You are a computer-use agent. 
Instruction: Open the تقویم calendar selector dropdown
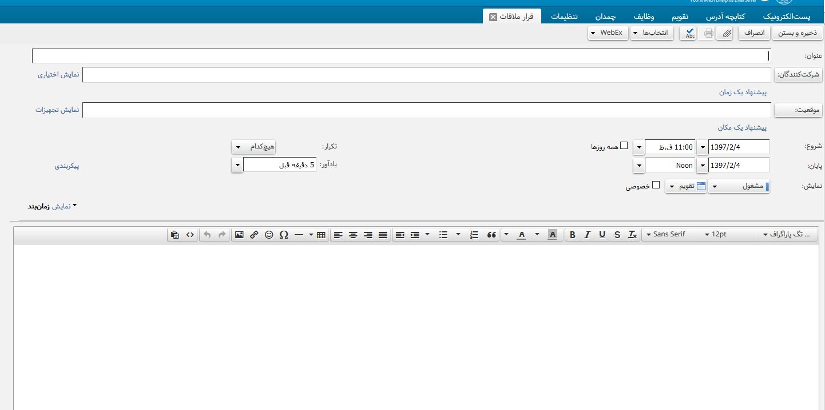click(685, 186)
